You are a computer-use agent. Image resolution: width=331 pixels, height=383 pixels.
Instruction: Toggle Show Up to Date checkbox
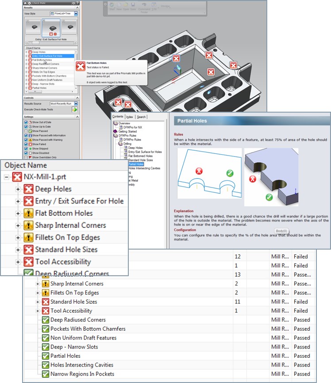click(x=26, y=126)
